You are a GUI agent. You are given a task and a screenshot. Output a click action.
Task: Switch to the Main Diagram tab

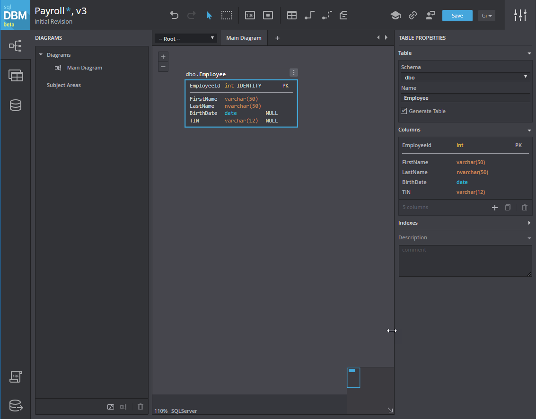point(244,38)
